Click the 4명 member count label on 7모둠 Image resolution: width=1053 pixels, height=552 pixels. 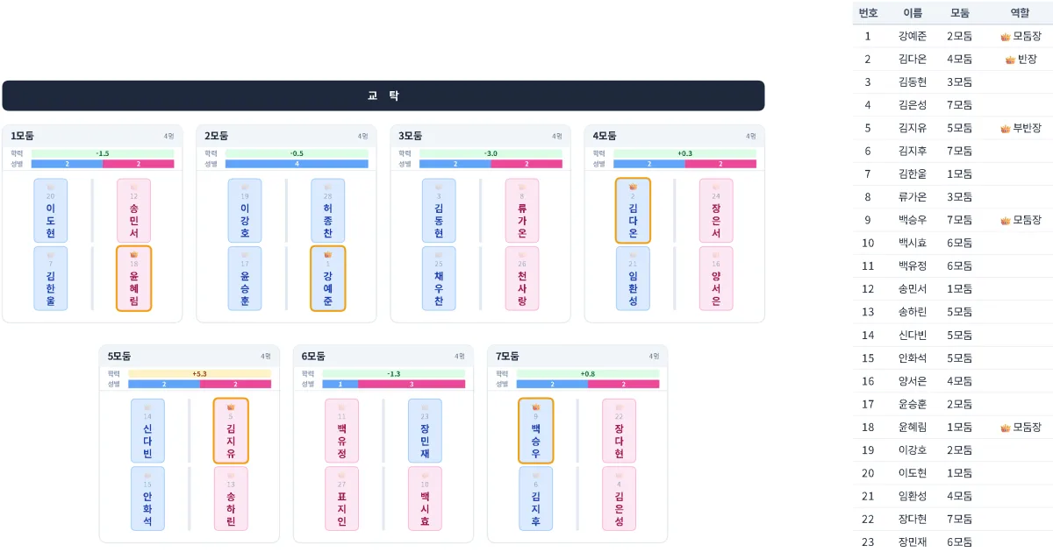[x=654, y=357]
